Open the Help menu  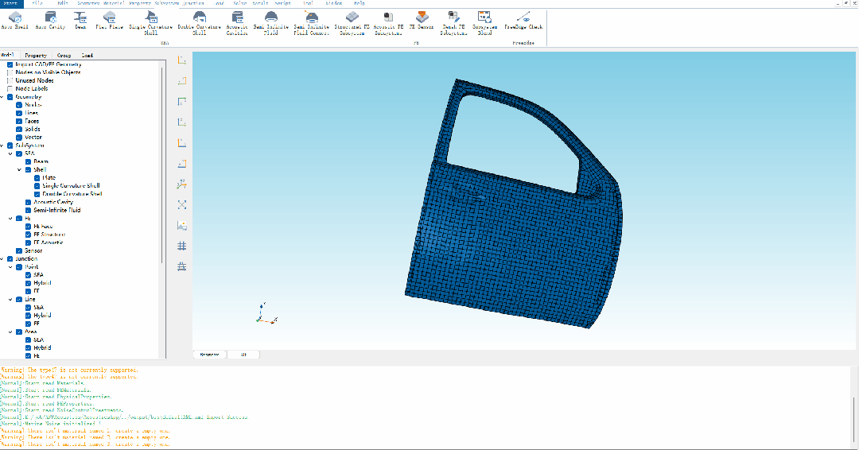point(360,3)
